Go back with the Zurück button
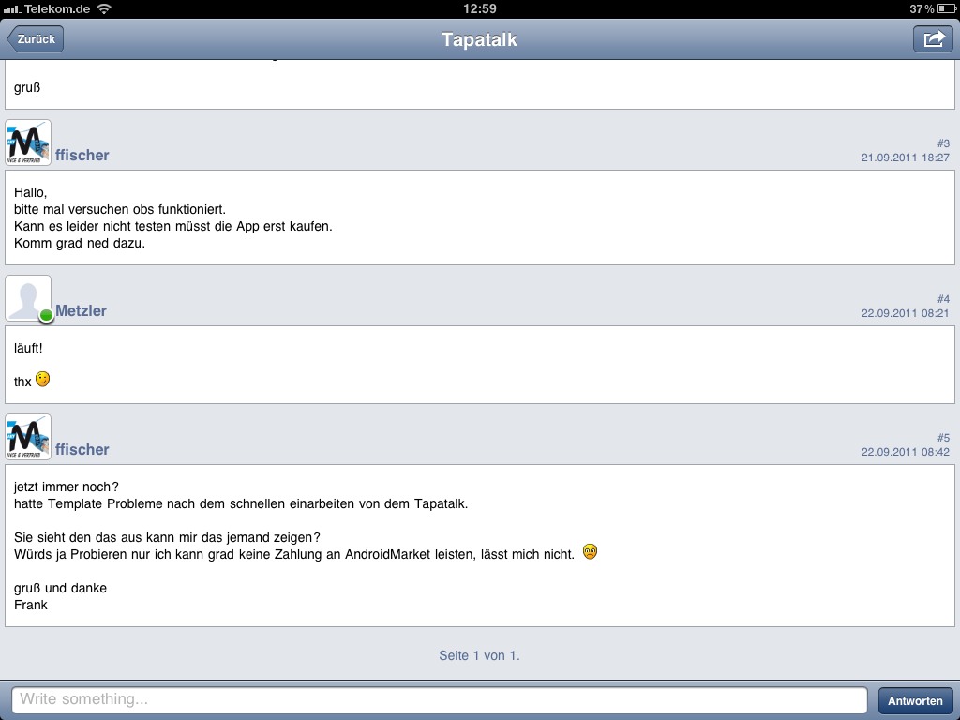This screenshot has height=720, width=960. pyautogui.click(x=36, y=39)
